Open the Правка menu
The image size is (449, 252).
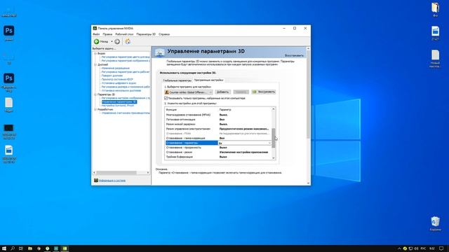pyautogui.click(x=107, y=34)
